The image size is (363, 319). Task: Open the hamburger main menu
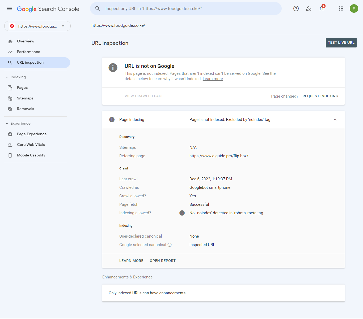coord(10,8)
